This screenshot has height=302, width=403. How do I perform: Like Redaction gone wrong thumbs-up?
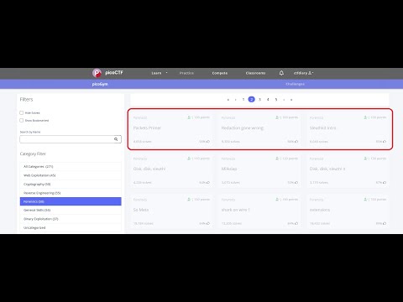point(296,142)
